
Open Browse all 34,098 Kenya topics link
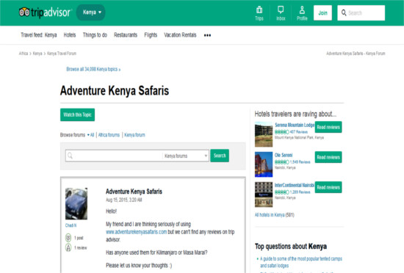point(93,69)
